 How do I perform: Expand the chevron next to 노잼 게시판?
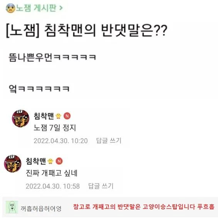[61, 8]
